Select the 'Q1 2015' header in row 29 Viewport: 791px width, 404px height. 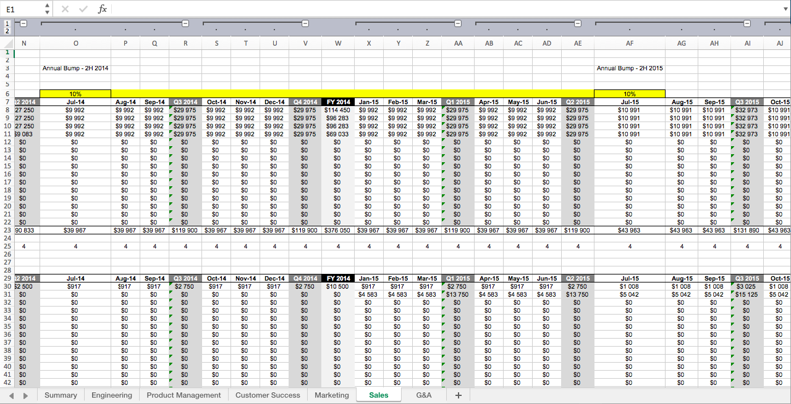click(x=458, y=279)
